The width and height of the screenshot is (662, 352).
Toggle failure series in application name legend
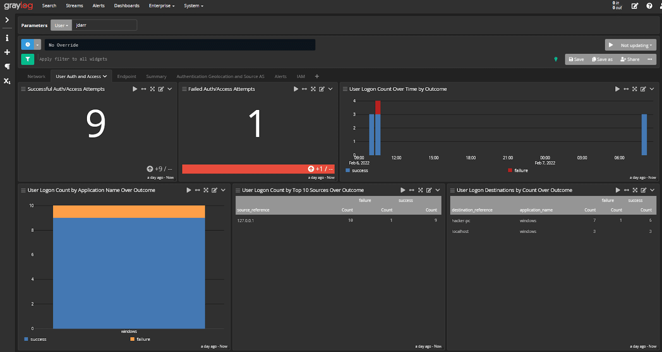pos(143,339)
